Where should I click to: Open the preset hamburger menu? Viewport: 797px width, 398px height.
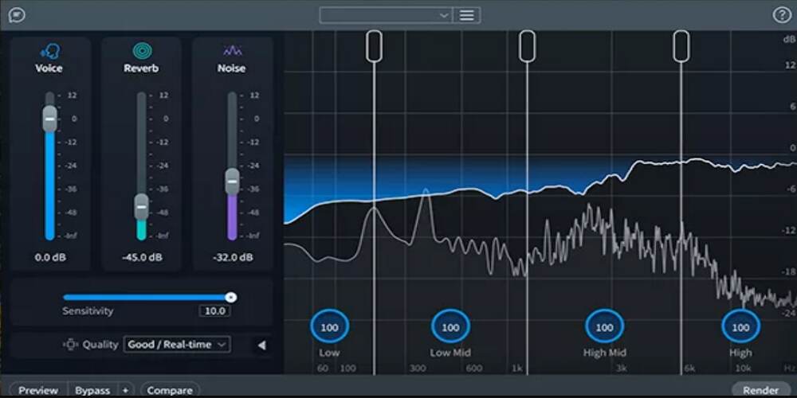(466, 15)
